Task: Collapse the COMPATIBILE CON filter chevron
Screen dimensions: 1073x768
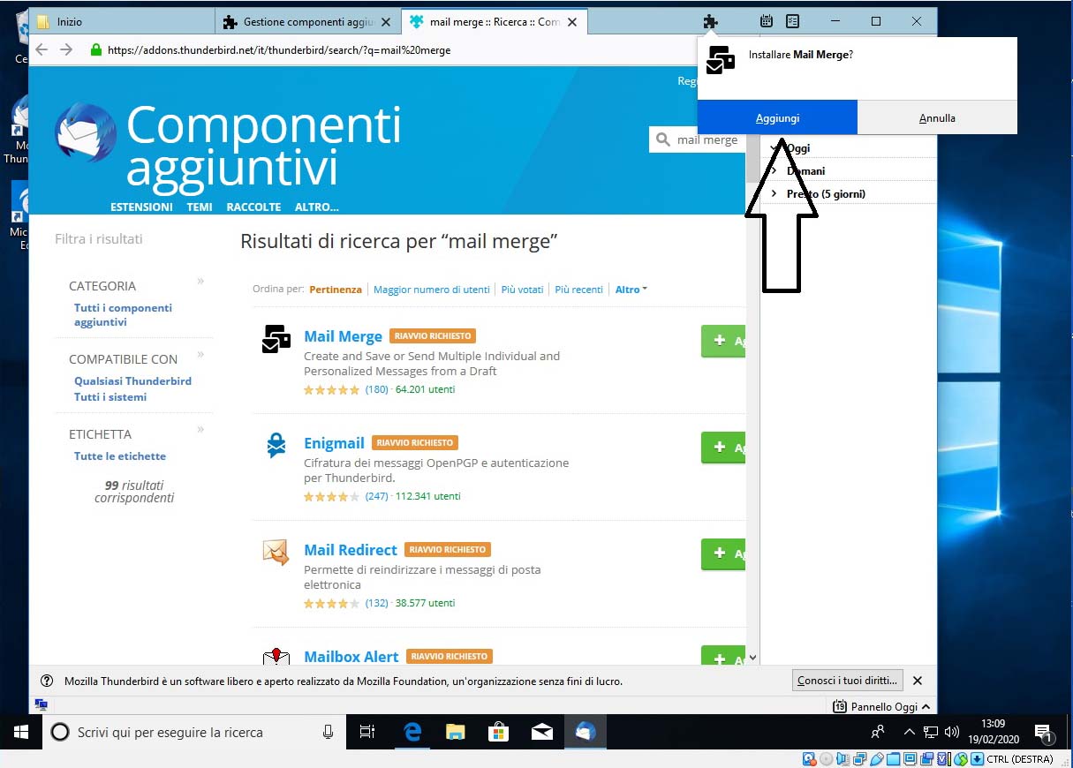Action: (200, 354)
